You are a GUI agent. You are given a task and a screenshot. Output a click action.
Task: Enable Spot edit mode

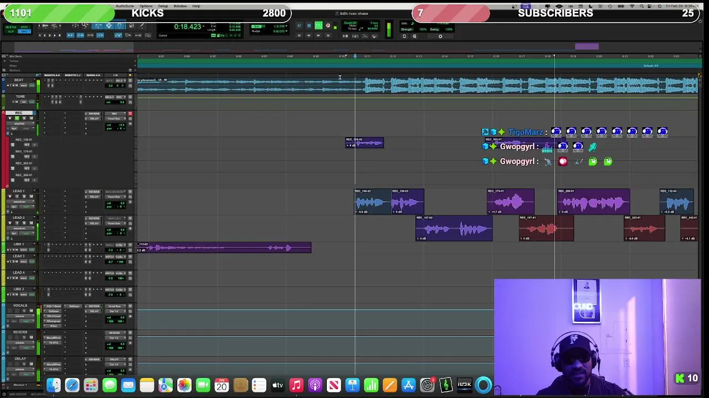coord(24,27)
